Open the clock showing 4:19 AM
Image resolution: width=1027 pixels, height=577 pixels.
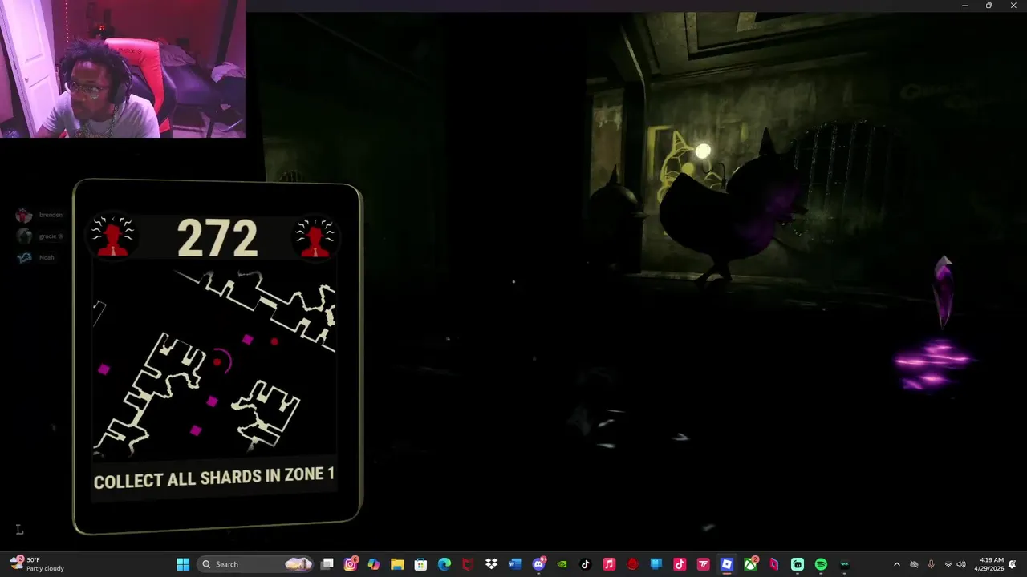(991, 564)
